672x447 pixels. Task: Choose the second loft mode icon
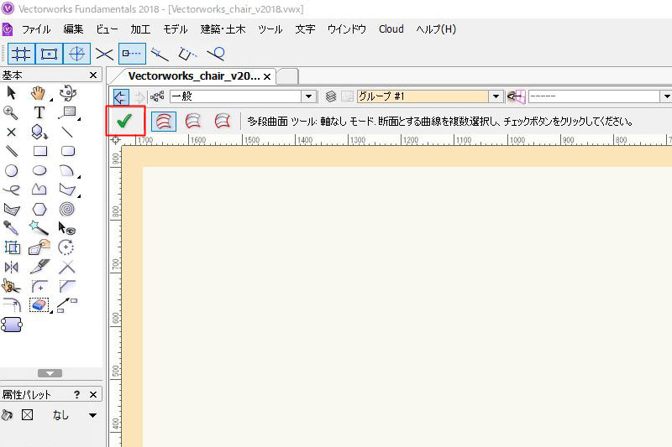(193, 122)
